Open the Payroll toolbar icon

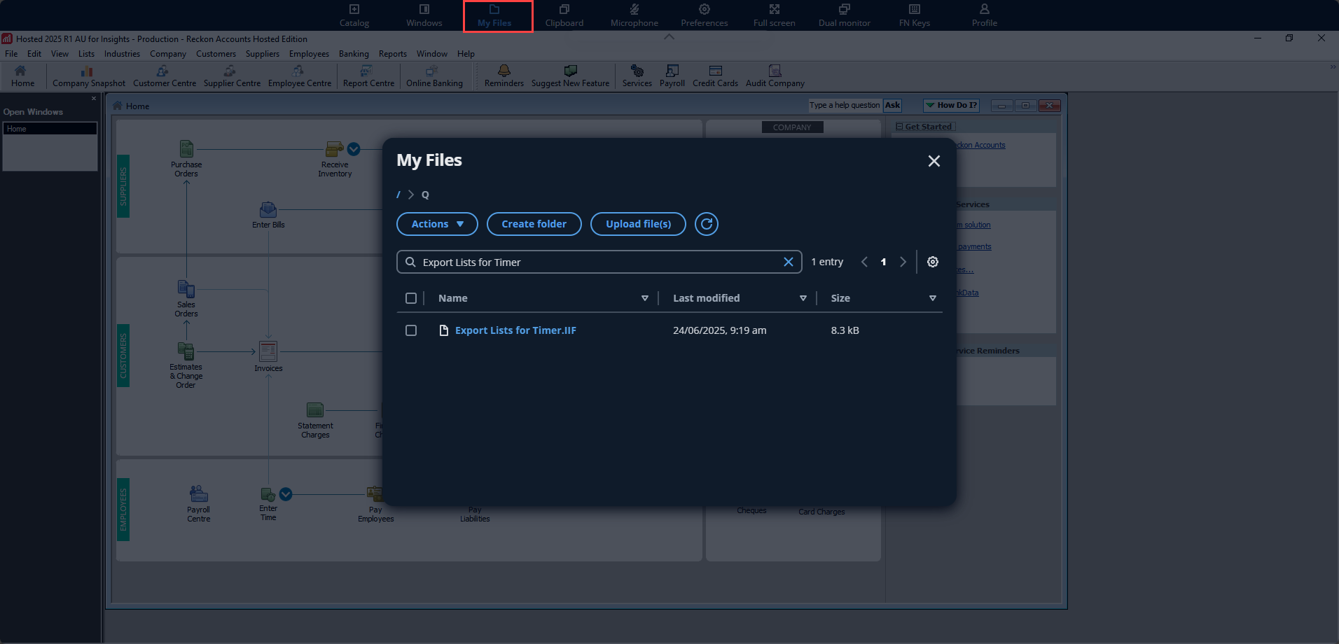[x=672, y=76]
